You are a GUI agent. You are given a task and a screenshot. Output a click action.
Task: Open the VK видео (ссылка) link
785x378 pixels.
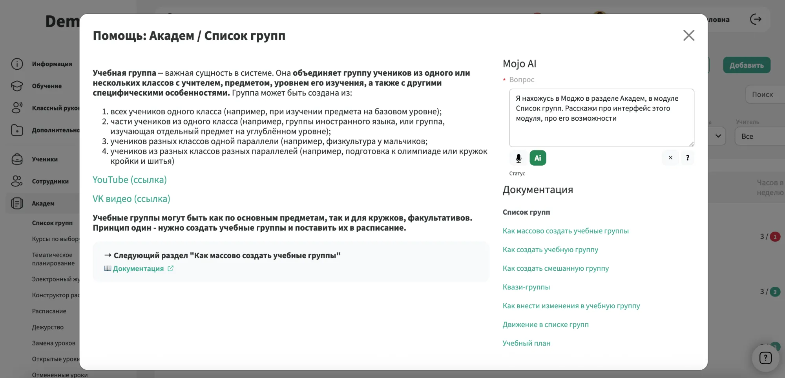131,199
